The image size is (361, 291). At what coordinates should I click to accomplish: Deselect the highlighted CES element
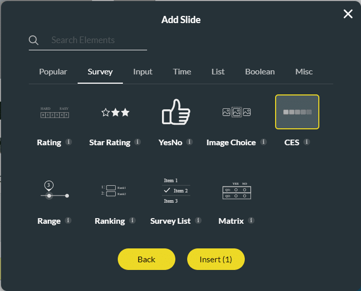pyautogui.click(x=297, y=112)
